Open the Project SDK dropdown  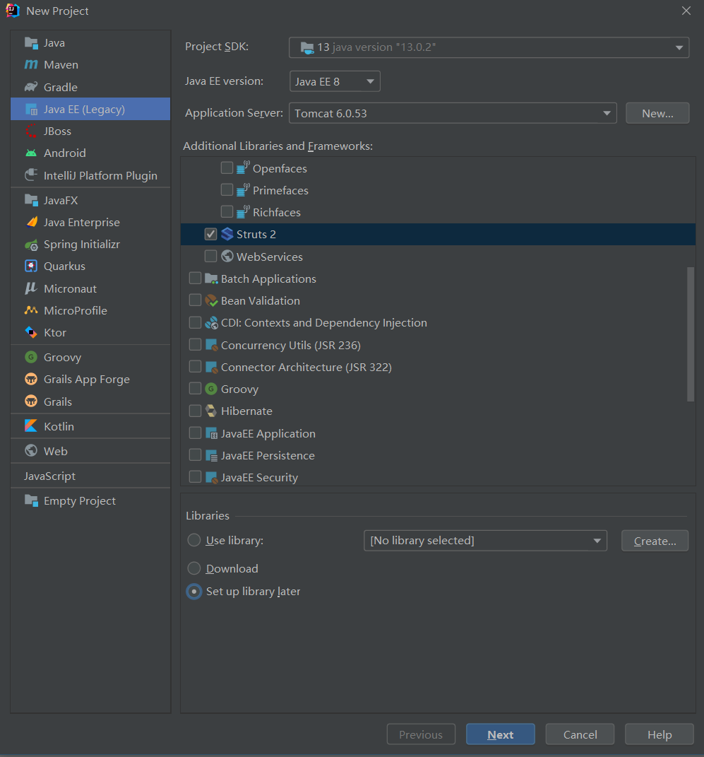tap(489, 47)
